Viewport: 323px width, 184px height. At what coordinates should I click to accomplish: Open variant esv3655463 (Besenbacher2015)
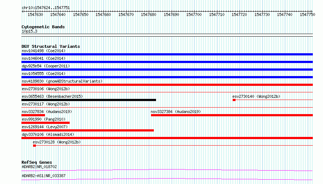[52, 96]
